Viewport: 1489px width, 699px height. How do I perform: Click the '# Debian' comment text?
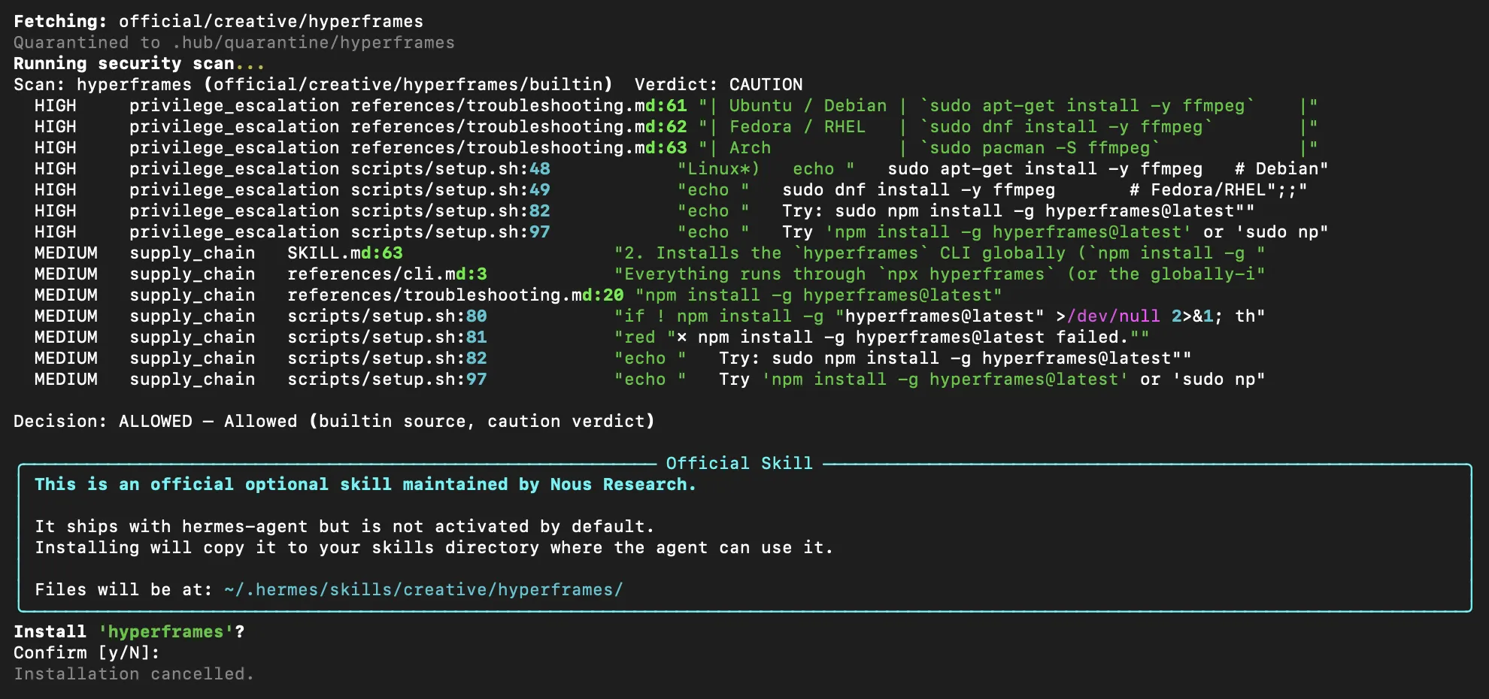(x=1276, y=169)
